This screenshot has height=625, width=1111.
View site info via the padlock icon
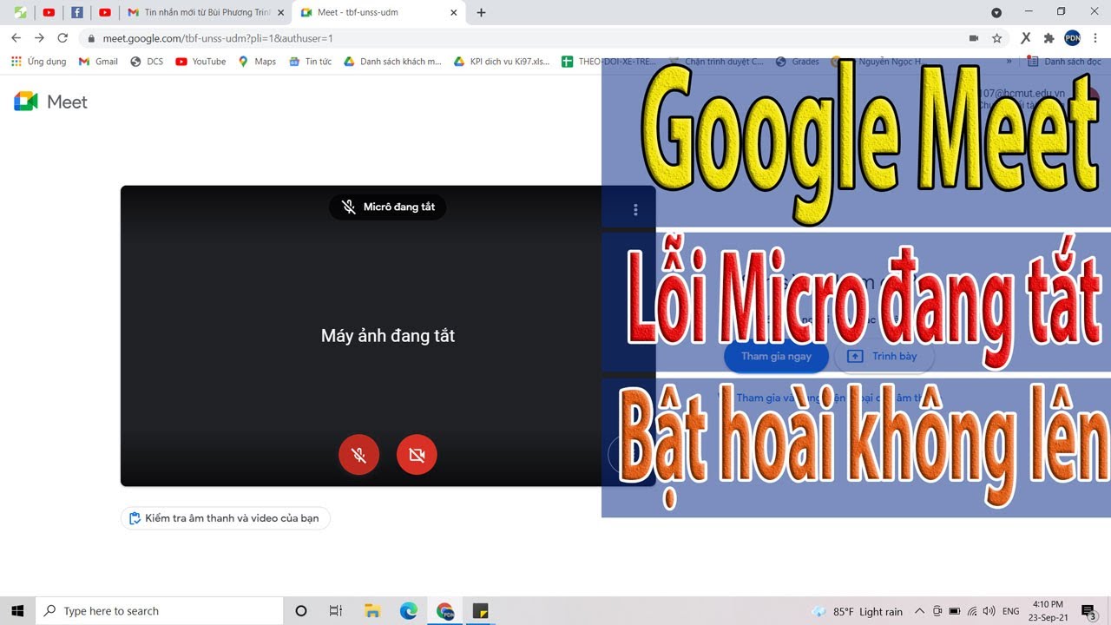[x=91, y=38]
